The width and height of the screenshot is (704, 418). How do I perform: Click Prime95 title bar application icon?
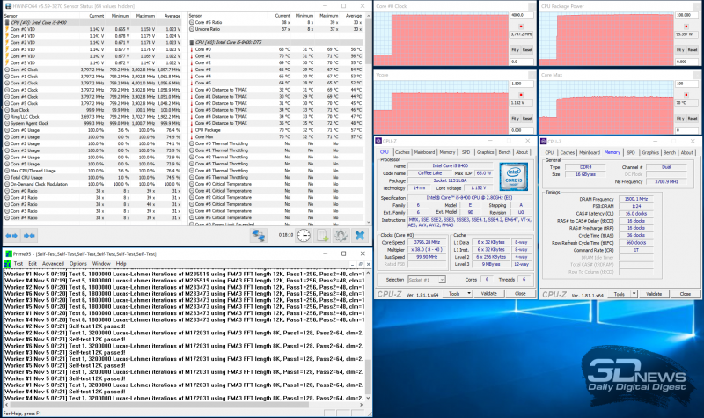coord(8,253)
